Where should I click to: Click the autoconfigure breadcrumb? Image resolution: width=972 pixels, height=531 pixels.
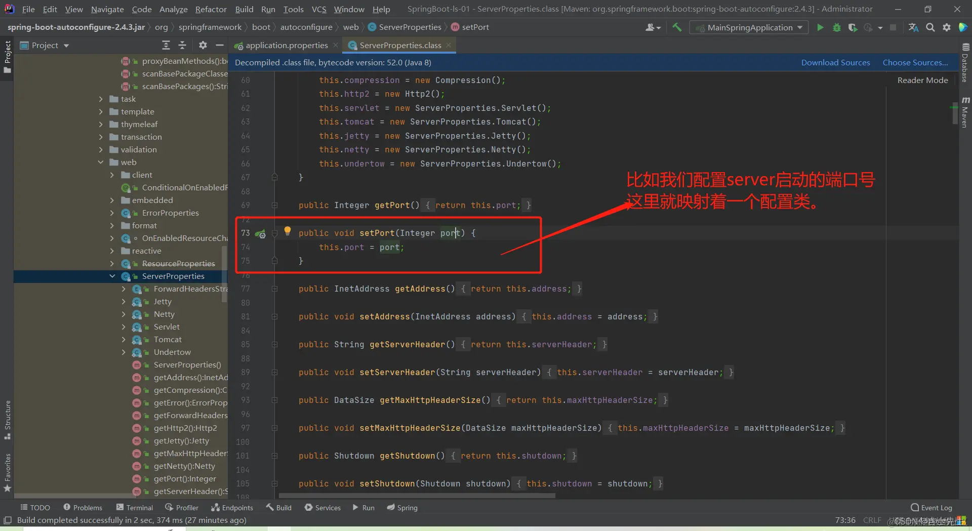coord(306,27)
